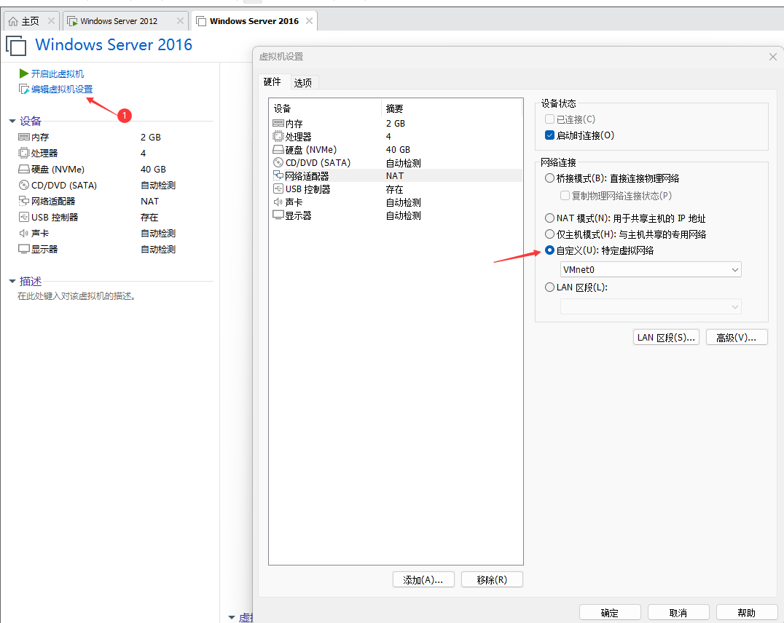Screen dimensions: 784x623
Task: Select NAT 模式(N) radio button
Action: [x=549, y=218]
